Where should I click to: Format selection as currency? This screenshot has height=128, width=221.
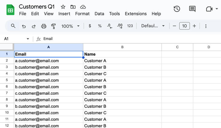tap(90, 26)
